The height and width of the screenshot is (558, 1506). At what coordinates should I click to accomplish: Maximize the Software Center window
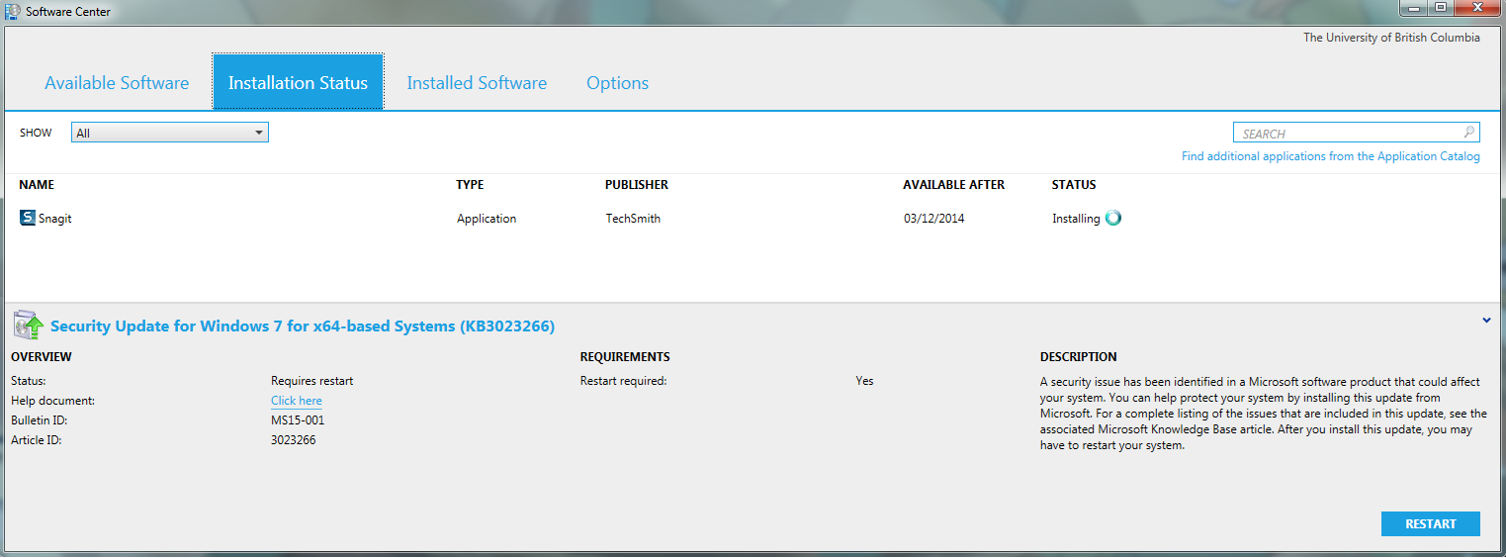[1442, 8]
